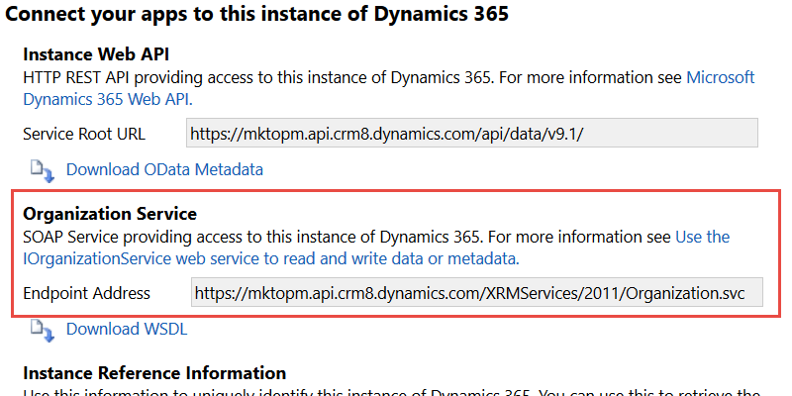Click the 'Instance Web API' heading

[x=96, y=54]
